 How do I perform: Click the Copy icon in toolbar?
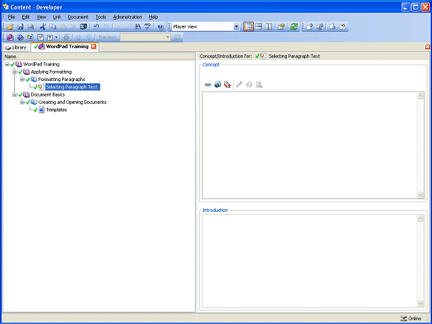pos(53,27)
